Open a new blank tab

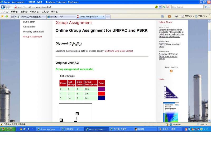pyautogui.click(x=108, y=17)
